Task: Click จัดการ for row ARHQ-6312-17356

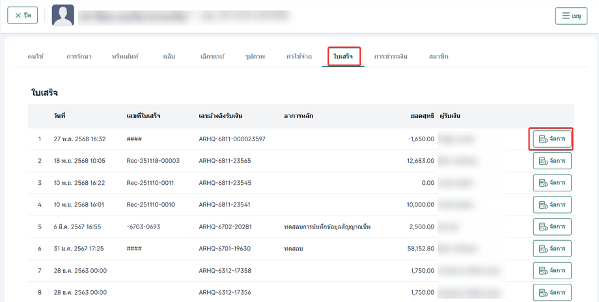Action: tap(552, 292)
